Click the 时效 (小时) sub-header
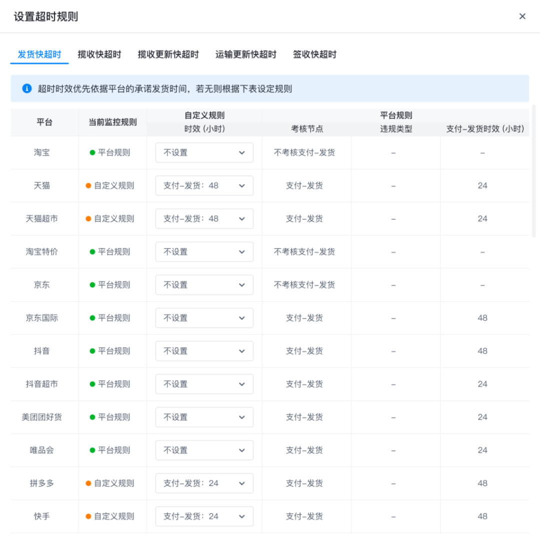540x540 pixels. coord(204,129)
